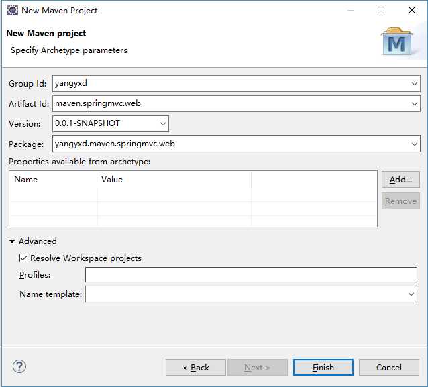Click the Add... button
Viewport: 428px width, 387px height.
point(400,180)
